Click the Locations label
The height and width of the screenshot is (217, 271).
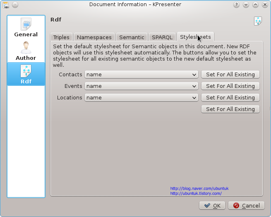pyautogui.click(x=70, y=97)
